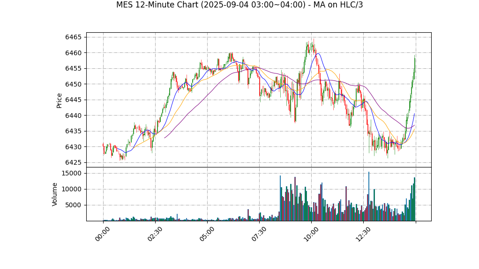Image resolution: width=479 pixels, height=269 pixels.
Task: Click the 10000 volume tick label
Action: [71, 189]
